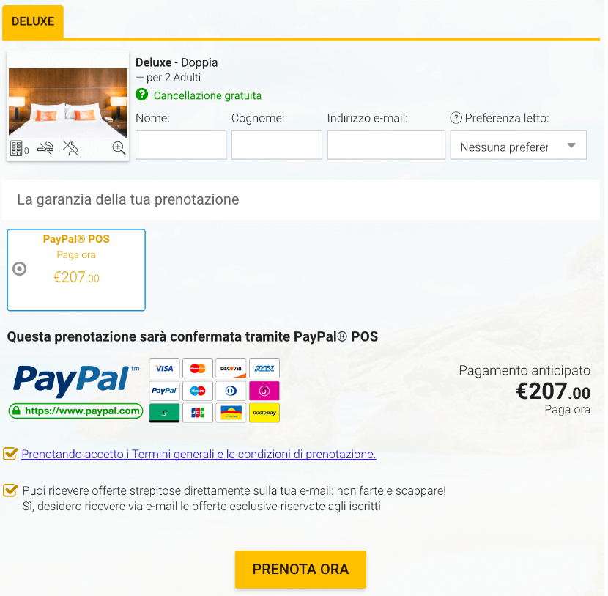
Task: Click the Postepay card logo
Action: pyautogui.click(x=264, y=413)
